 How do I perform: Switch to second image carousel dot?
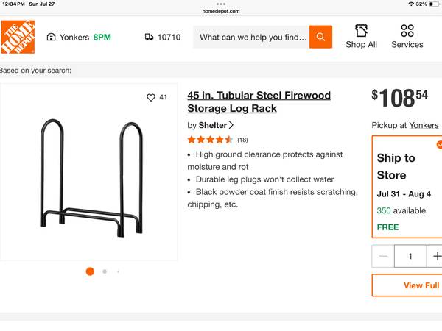pos(105,271)
